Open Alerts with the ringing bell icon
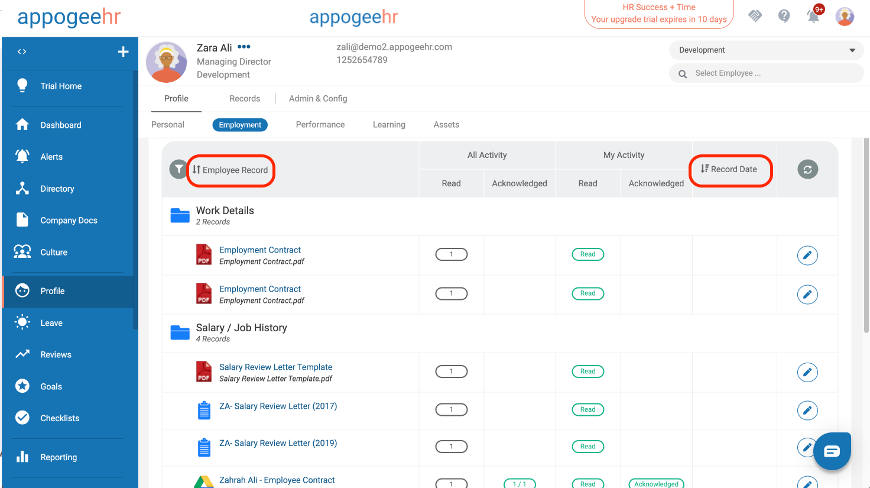Screen dimensions: 870x488 22,156
